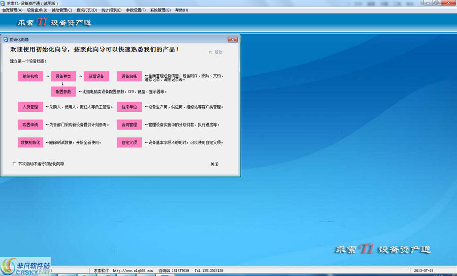Open the 设备盘点(B) menu
457x276 pixels.
pos(37,10)
